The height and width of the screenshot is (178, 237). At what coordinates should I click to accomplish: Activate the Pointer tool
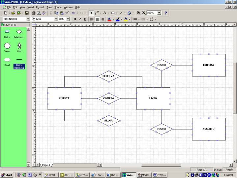(x=91, y=13)
